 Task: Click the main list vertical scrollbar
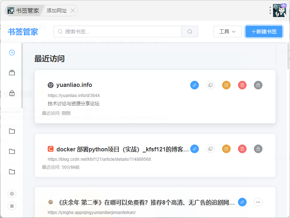pos(288,56)
